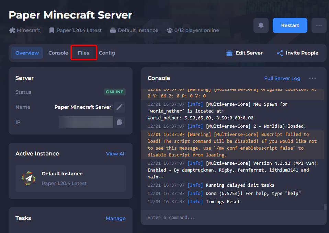
Task: Select the Overview tab
Action: tap(27, 53)
